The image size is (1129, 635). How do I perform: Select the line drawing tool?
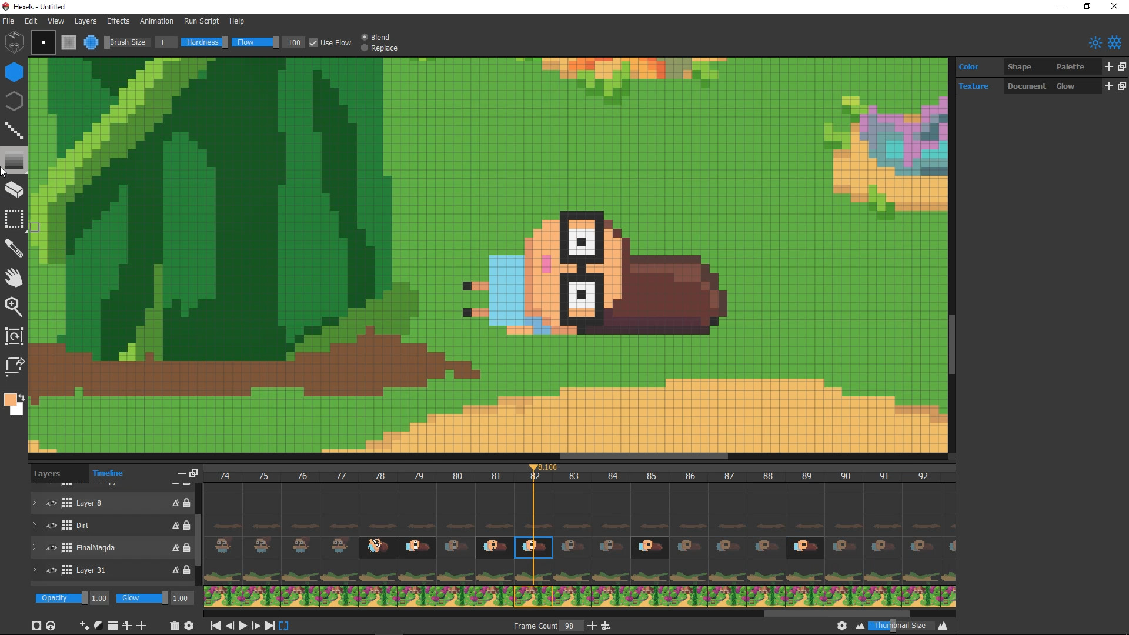[14, 131]
